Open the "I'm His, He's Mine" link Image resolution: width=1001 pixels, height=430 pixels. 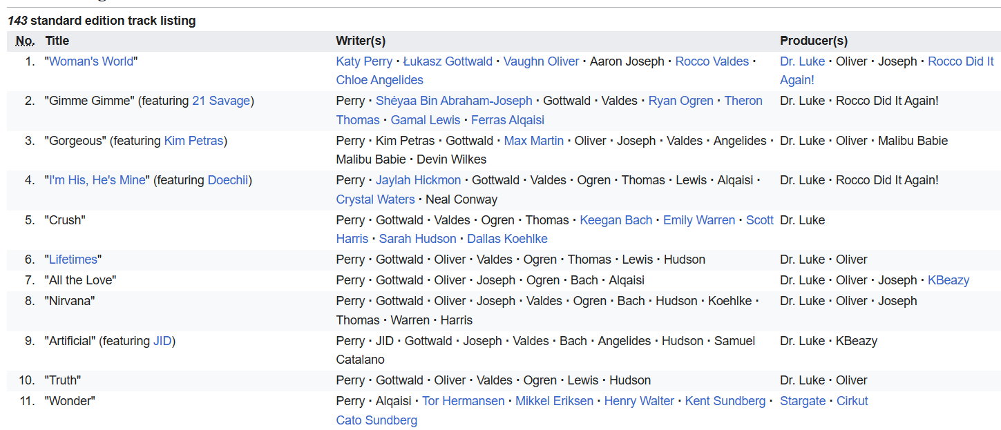(x=97, y=180)
